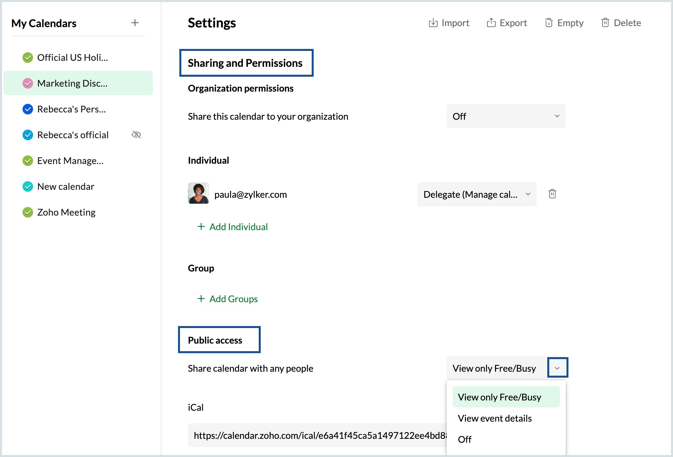The width and height of the screenshot is (673, 457).
Task: Open the organization sharing Off dropdown
Action: coord(506,116)
